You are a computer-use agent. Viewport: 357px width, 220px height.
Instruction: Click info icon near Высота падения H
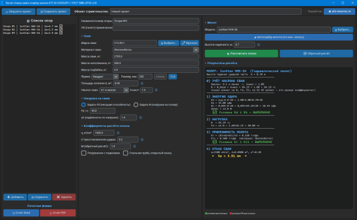click(x=259, y=44)
